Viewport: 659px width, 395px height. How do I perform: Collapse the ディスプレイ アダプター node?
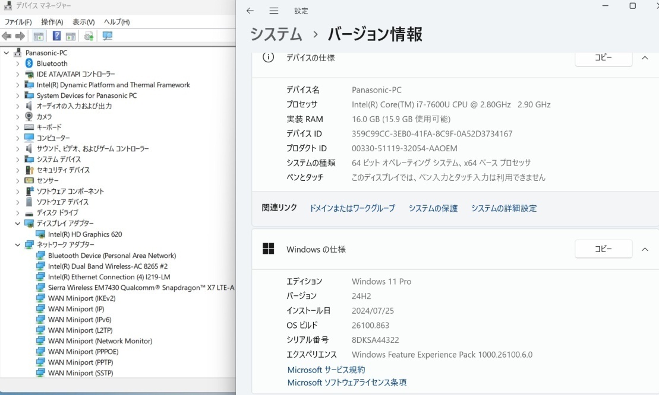(18, 224)
